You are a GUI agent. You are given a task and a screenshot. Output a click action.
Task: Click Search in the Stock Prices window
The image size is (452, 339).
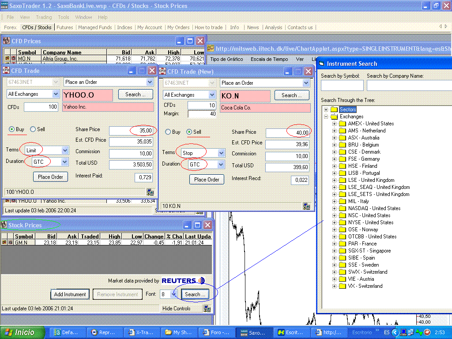pos(195,294)
